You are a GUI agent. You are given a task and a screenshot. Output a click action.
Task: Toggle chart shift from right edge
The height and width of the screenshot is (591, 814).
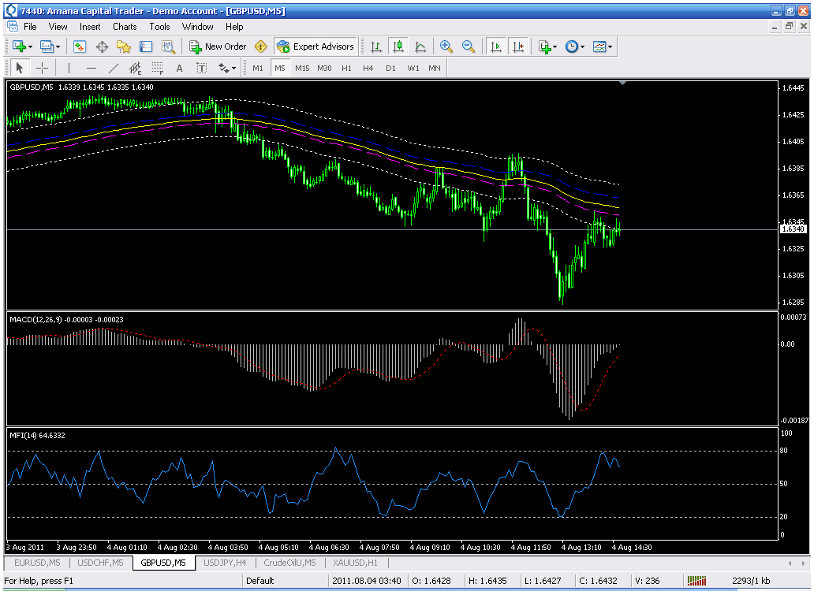(518, 46)
